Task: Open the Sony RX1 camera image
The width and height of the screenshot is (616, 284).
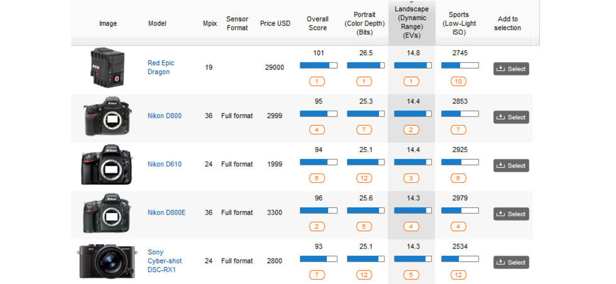Action: [107, 261]
